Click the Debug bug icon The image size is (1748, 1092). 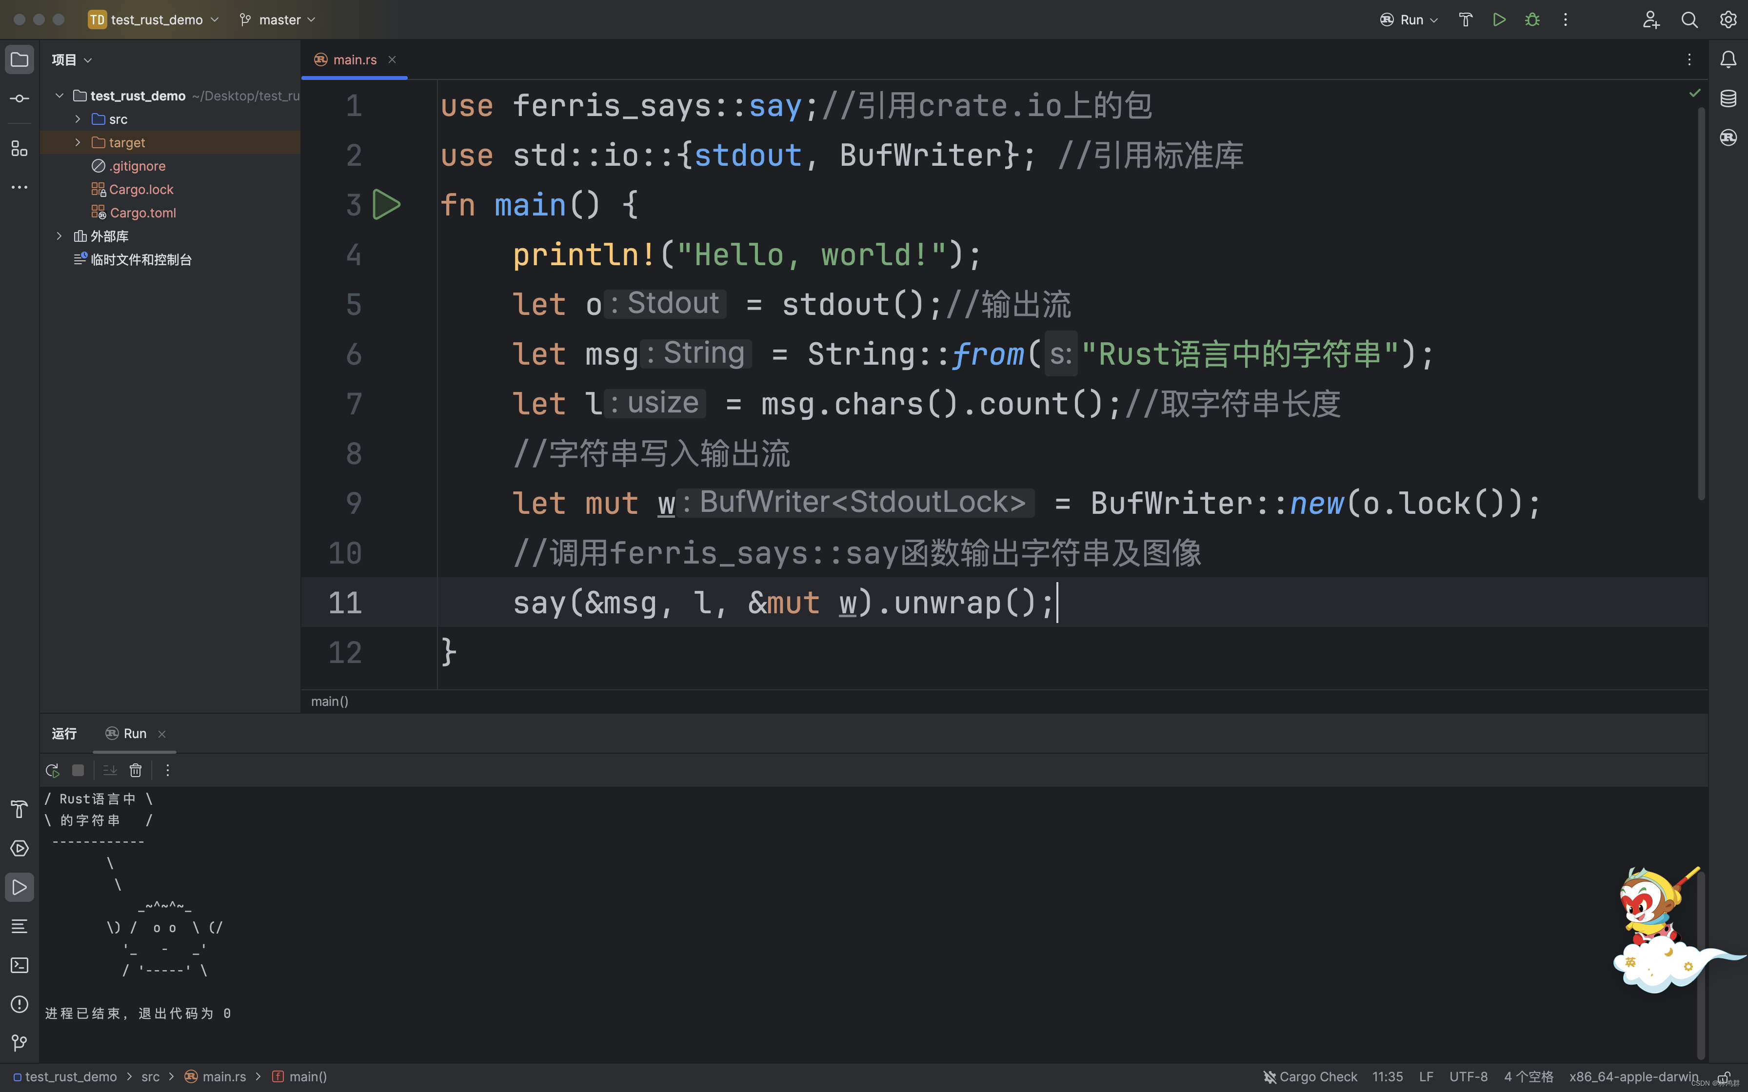pos(1532,19)
